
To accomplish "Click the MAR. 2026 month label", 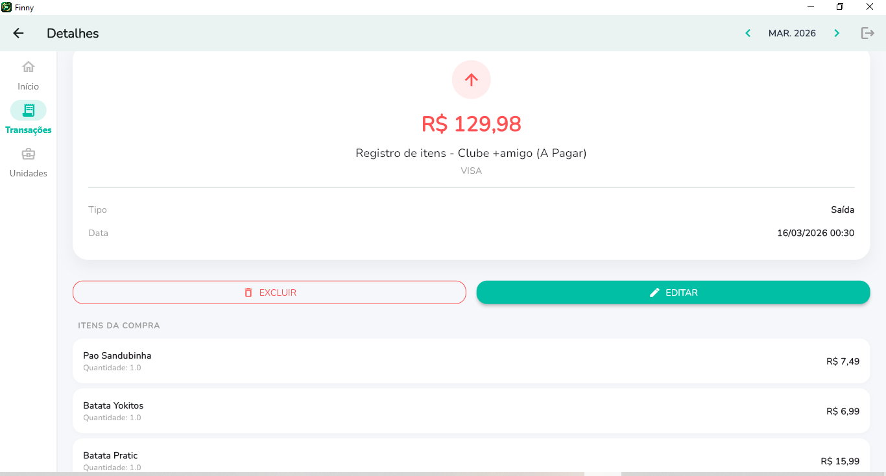I will click(792, 33).
